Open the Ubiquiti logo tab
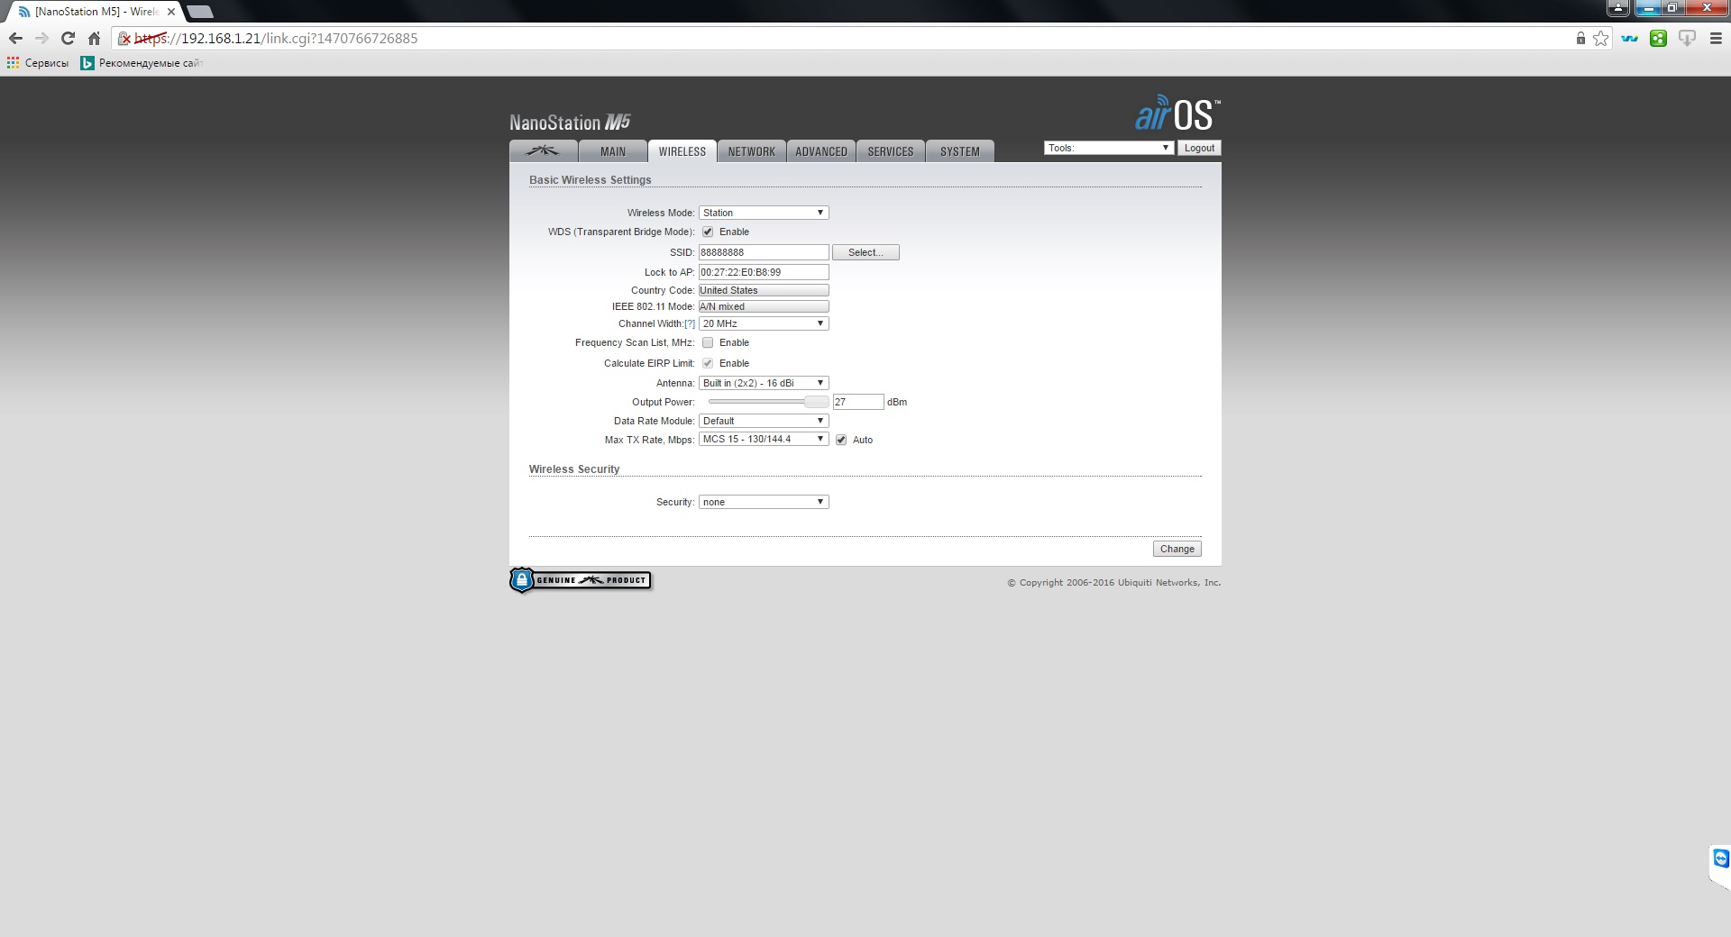 coord(543,151)
